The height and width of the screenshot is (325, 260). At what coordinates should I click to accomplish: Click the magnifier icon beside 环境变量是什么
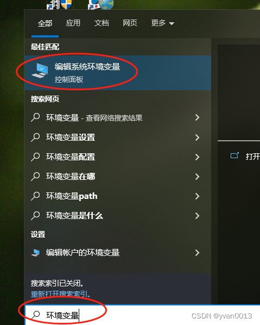coord(35,216)
